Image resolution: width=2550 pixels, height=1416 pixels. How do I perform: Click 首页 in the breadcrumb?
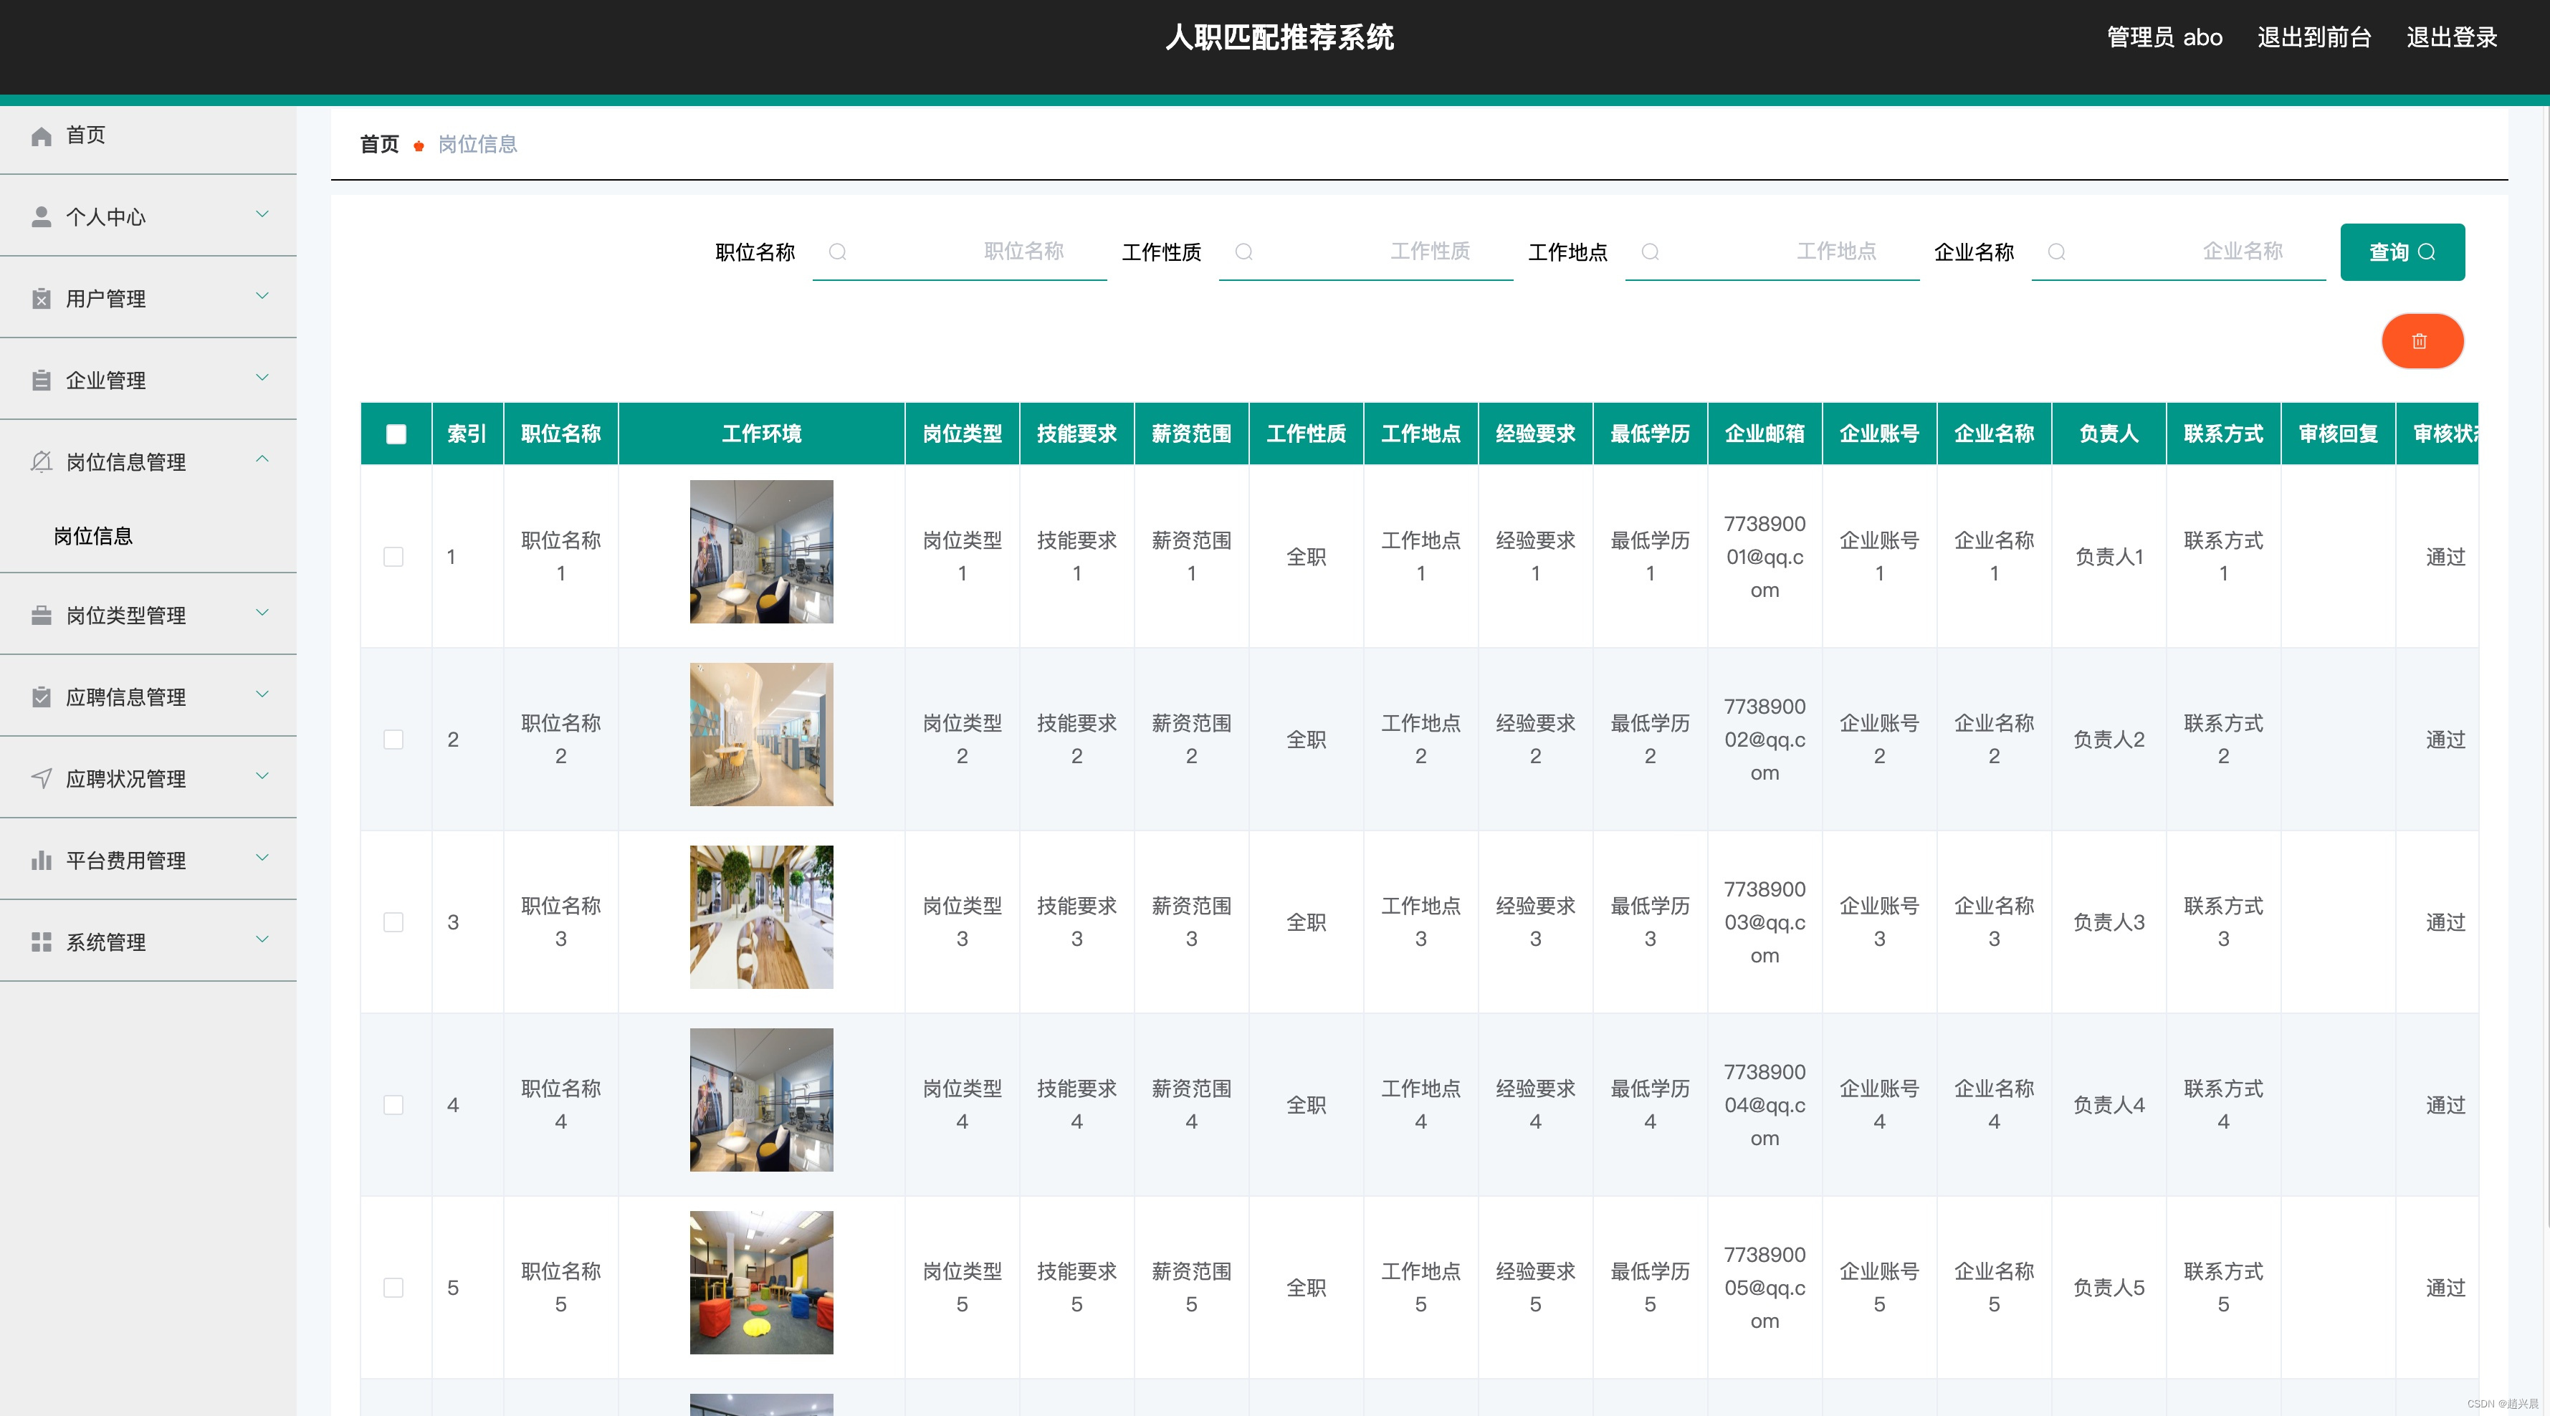click(x=379, y=145)
